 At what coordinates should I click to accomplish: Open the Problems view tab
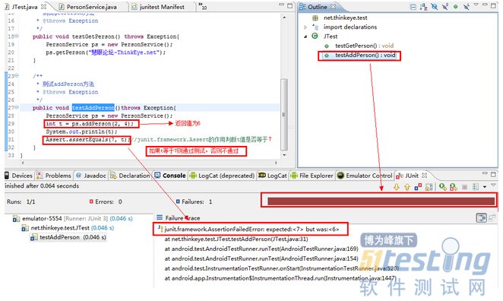pos(54,176)
